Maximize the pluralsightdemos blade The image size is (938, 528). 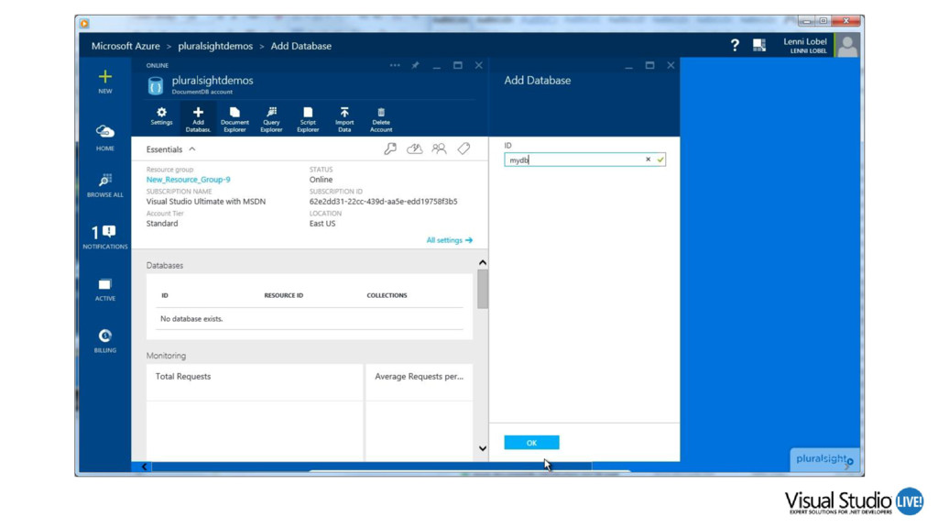coord(458,65)
